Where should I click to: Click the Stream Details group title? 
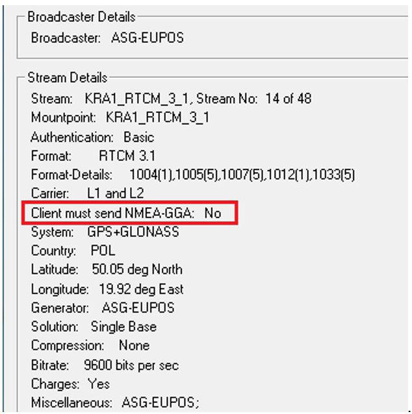67,78
